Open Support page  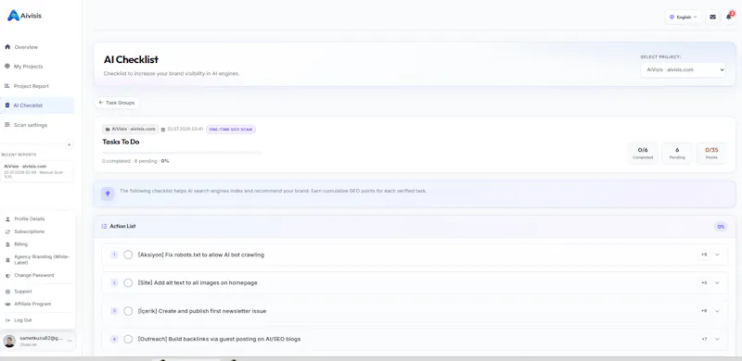tap(23, 292)
